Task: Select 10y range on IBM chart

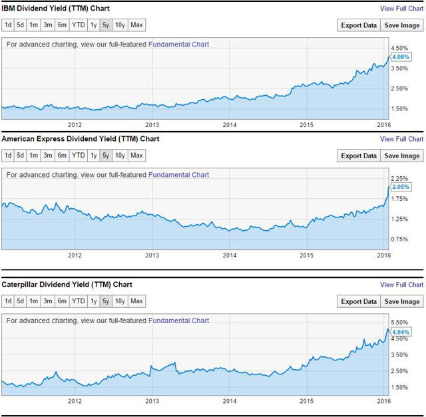Action: click(120, 25)
